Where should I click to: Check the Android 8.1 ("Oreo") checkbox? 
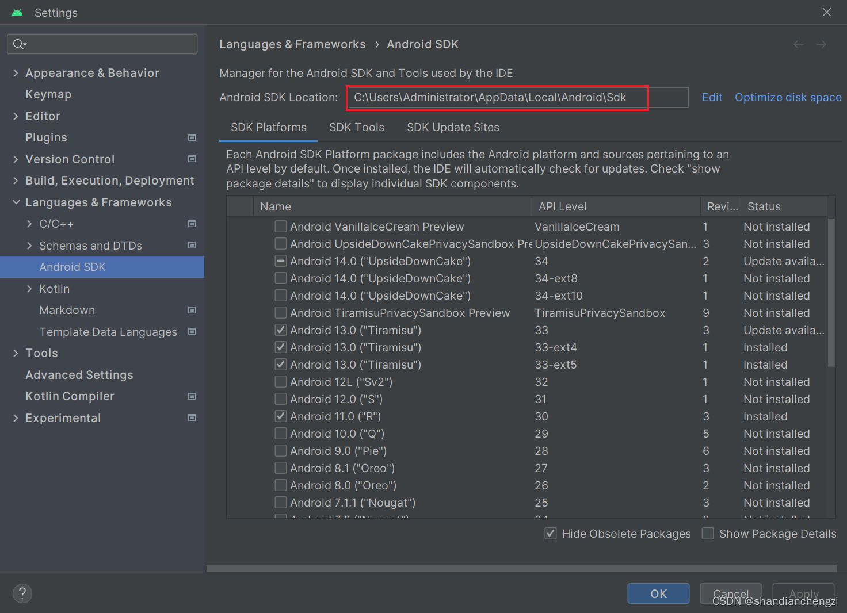tap(281, 468)
